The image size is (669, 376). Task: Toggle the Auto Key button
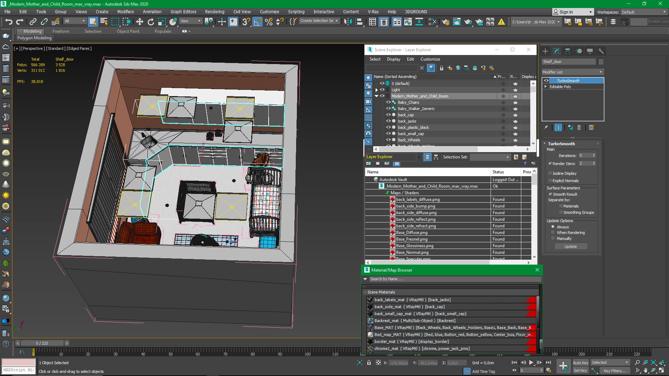click(x=580, y=363)
